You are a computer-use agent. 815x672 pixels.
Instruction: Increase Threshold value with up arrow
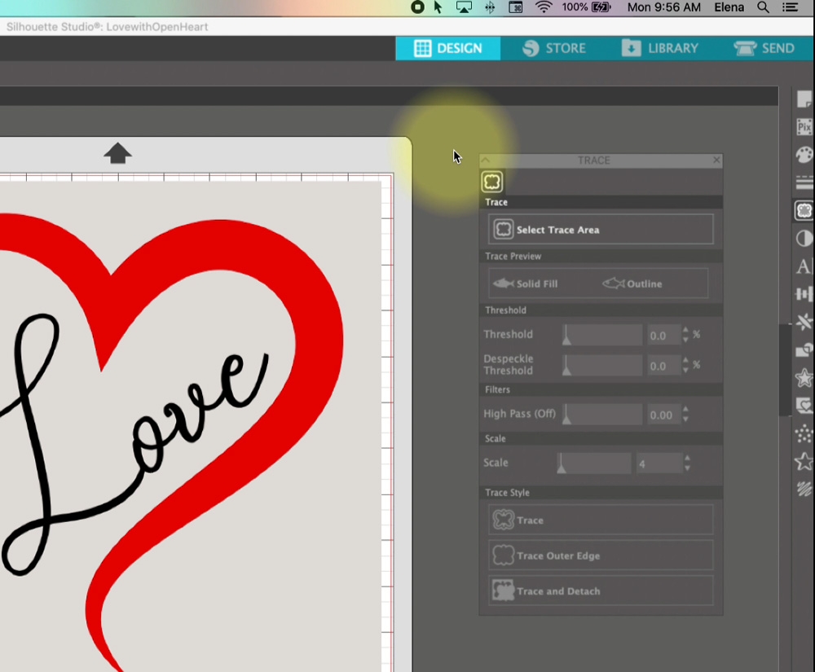click(685, 330)
